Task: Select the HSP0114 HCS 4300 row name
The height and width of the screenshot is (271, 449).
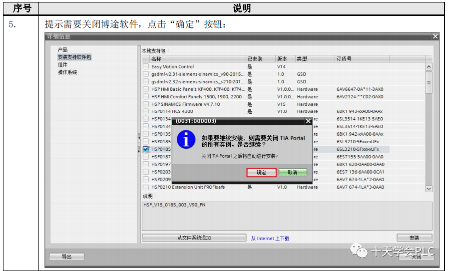Action: pos(172,111)
